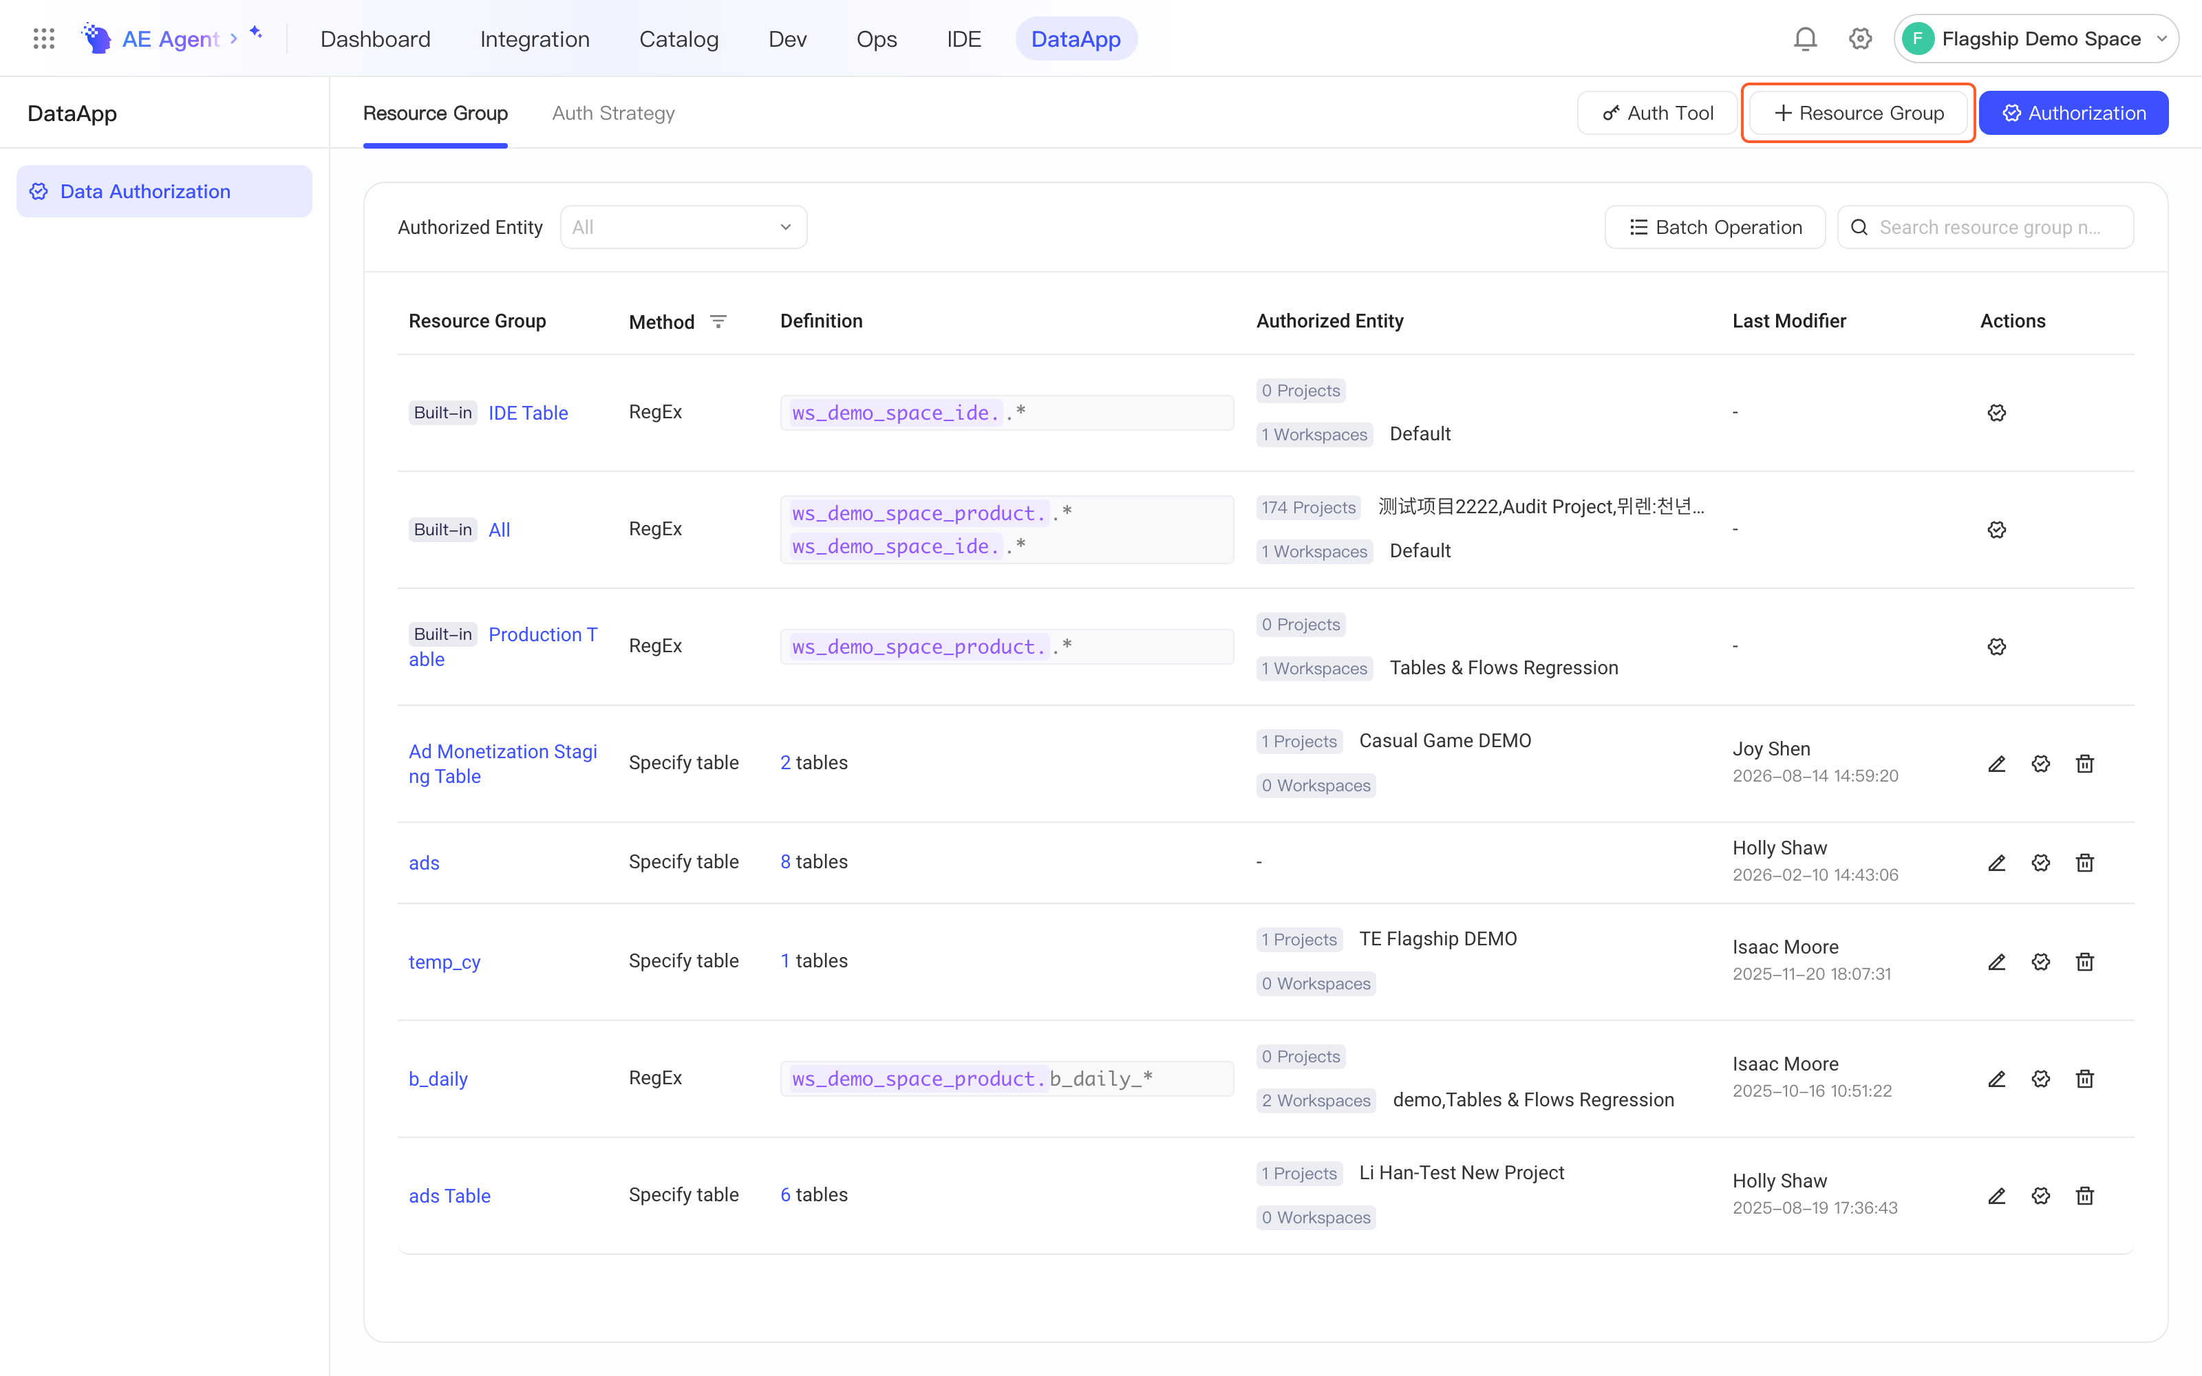Click the Method column filter icon
Image resolution: width=2202 pixels, height=1376 pixels.
[x=718, y=321]
